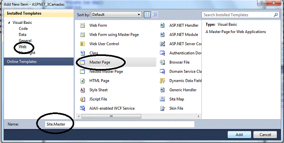Select the Web User Control icon
284x143 pixels.
(83, 44)
